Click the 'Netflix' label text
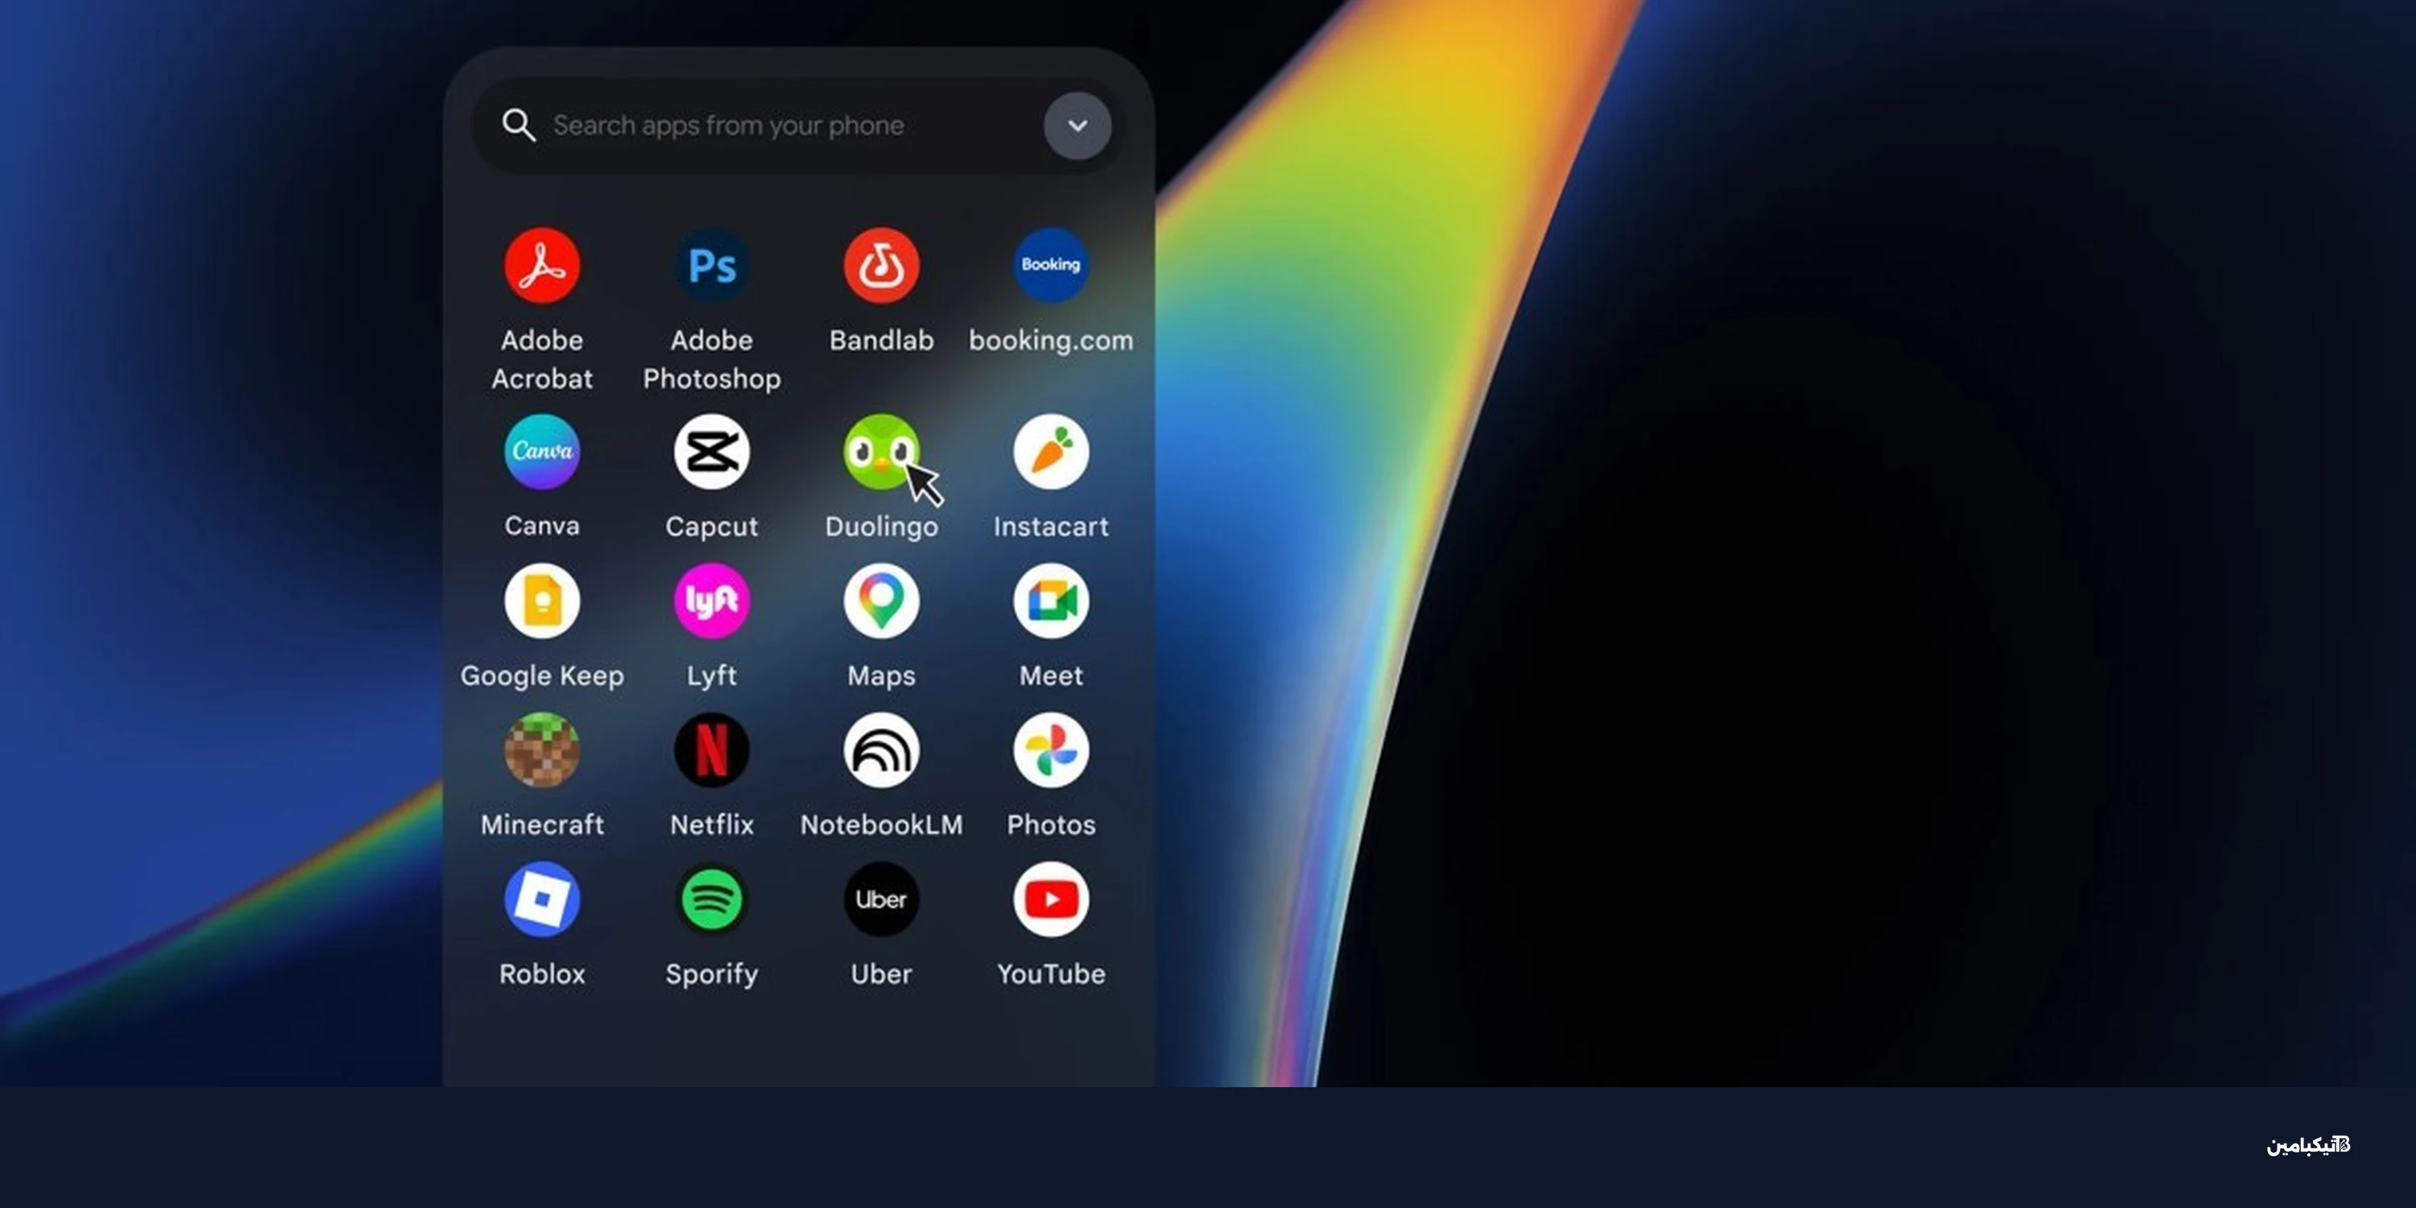 [712, 825]
